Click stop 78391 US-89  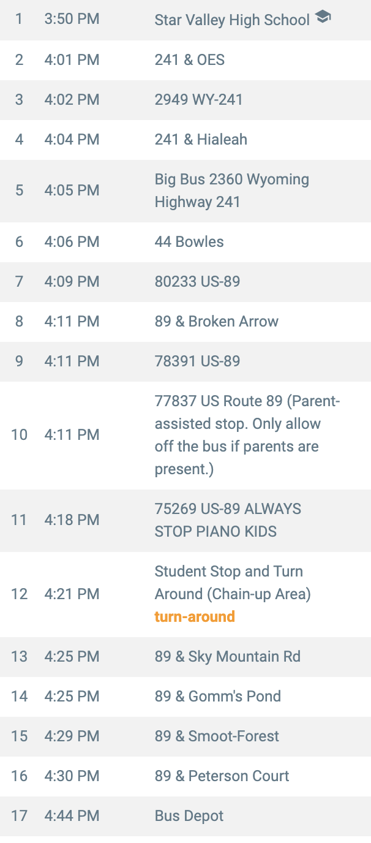tap(197, 361)
